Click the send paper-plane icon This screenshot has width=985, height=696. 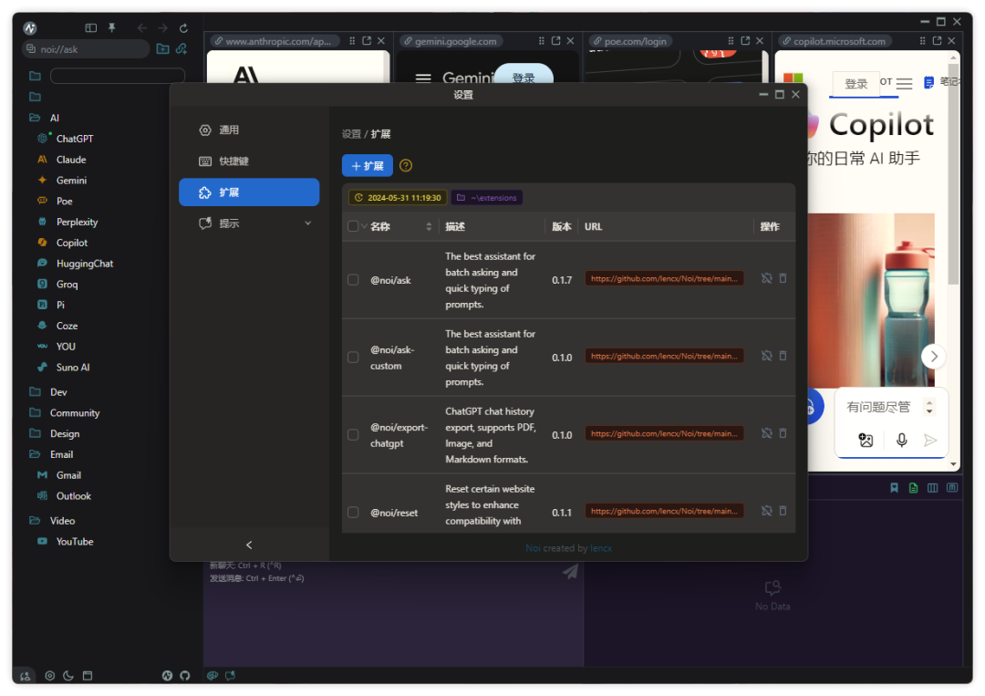point(570,571)
